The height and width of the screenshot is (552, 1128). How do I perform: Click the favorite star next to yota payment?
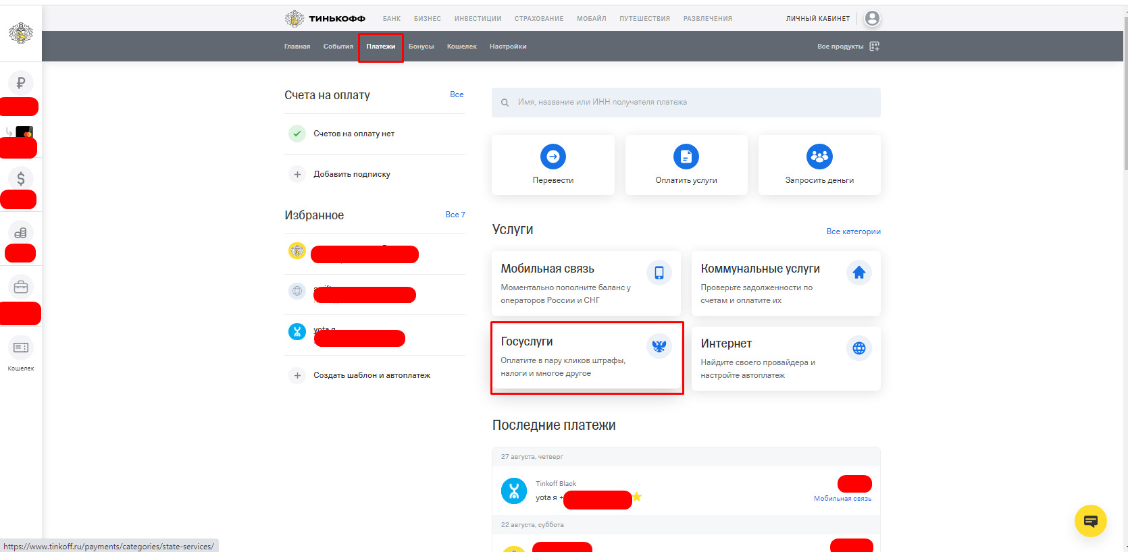(636, 497)
